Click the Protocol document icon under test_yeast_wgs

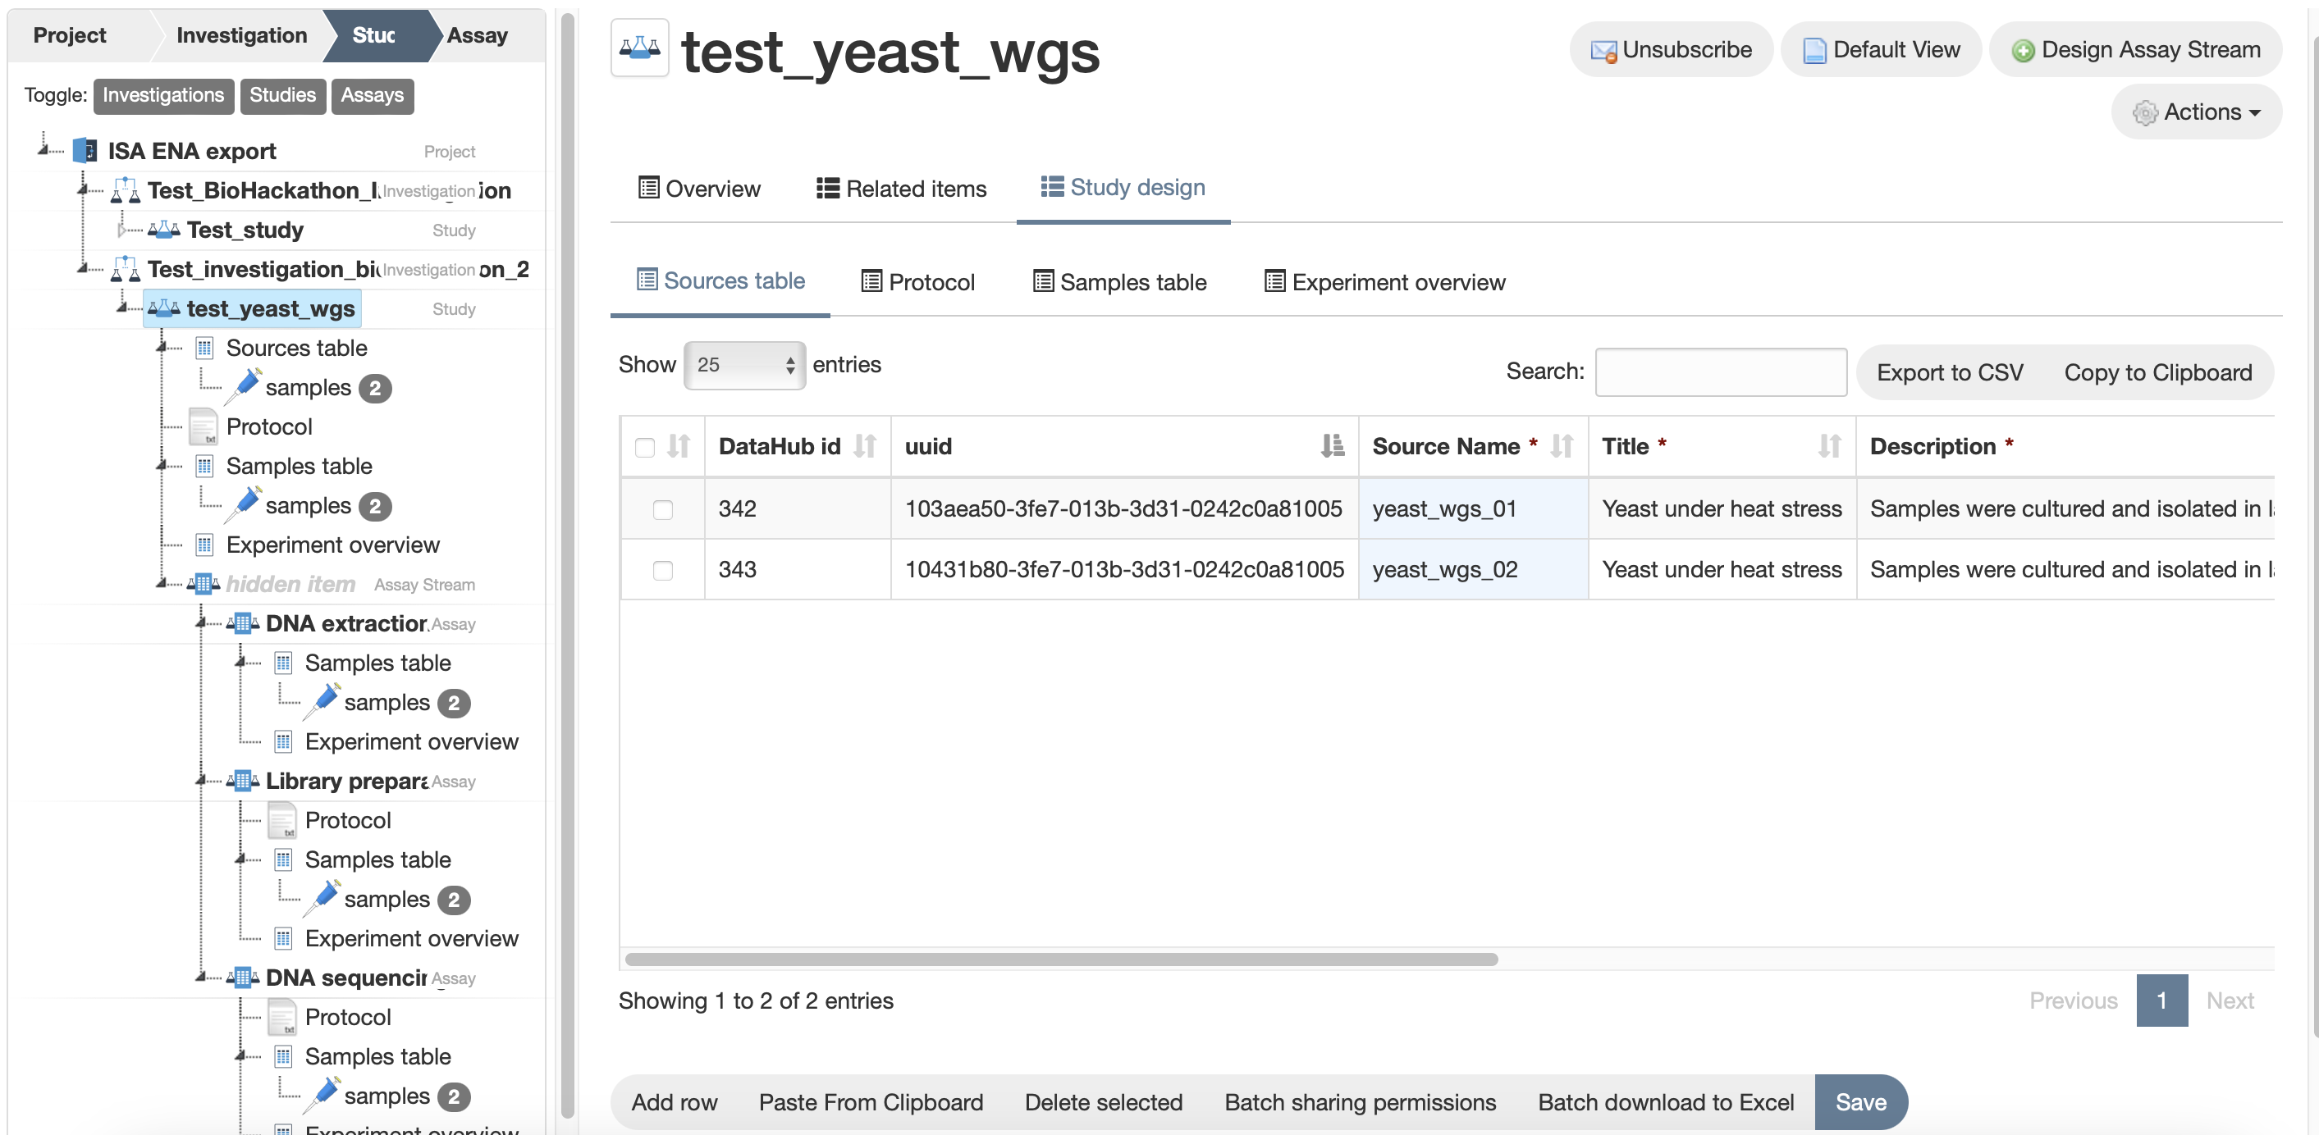click(x=204, y=426)
